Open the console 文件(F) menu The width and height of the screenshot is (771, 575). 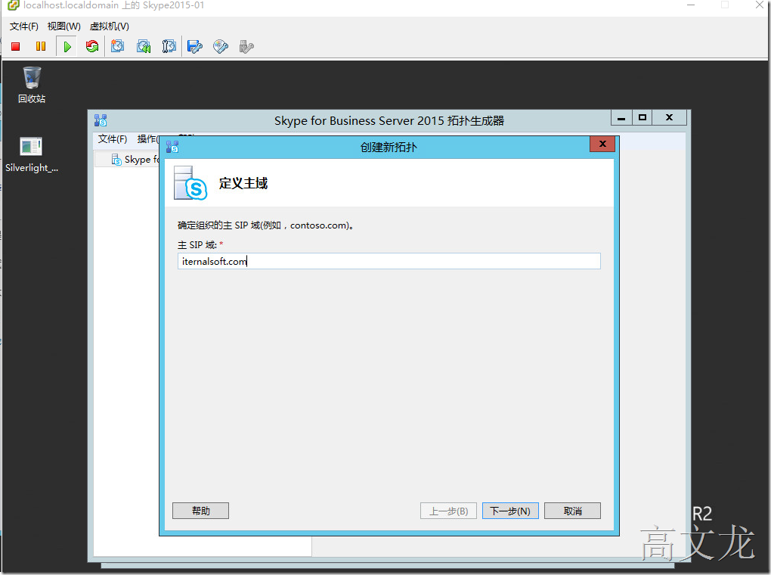click(x=24, y=26)
